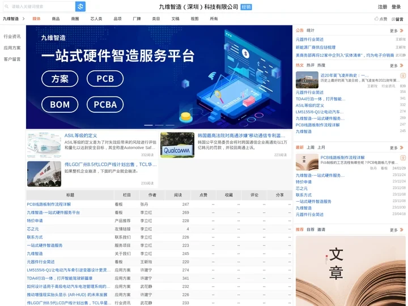Open the 英飞凌 building thumbnail in 热文
The image size is (408, 306).
307,80
